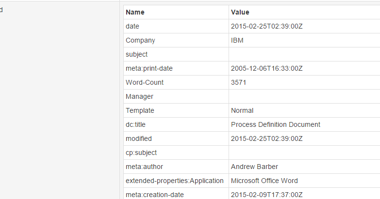
Task: Select the Normal template value
Action: [242, 111]
